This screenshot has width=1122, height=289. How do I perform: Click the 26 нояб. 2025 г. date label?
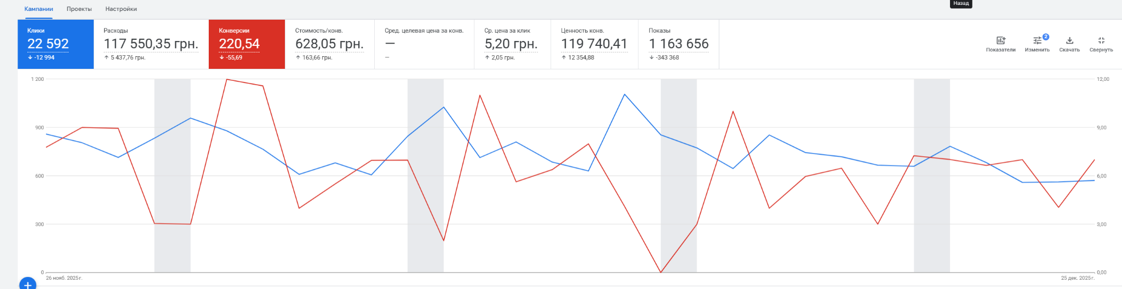tap(64, 278)
